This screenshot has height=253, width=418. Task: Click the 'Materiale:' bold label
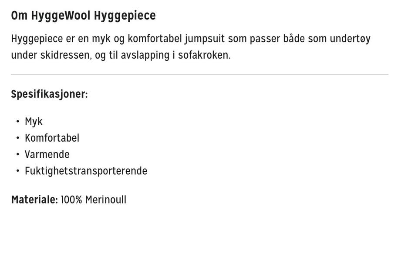[x=34, y=200]
